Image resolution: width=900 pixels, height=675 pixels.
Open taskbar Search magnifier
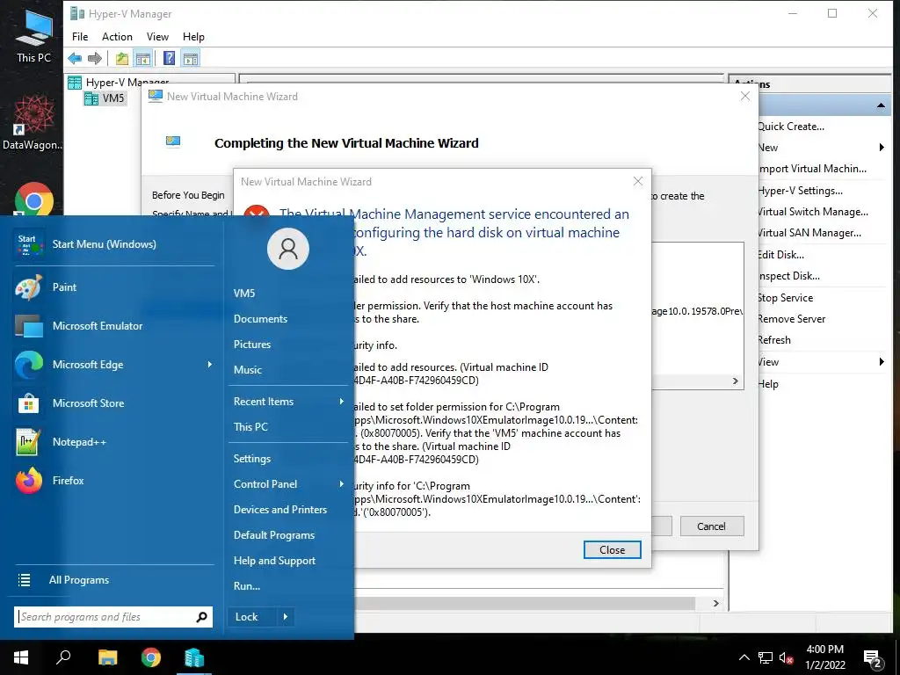pyautogui.click(x=63, y=657)
